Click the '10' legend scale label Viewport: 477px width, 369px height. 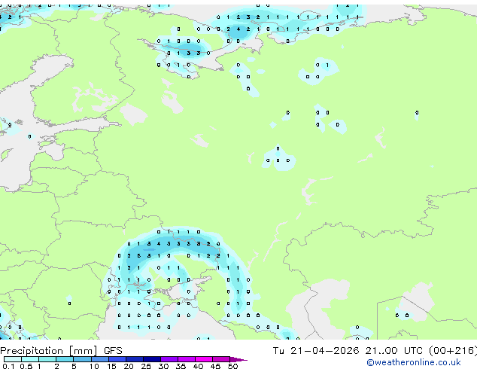[x=94, y=366]
